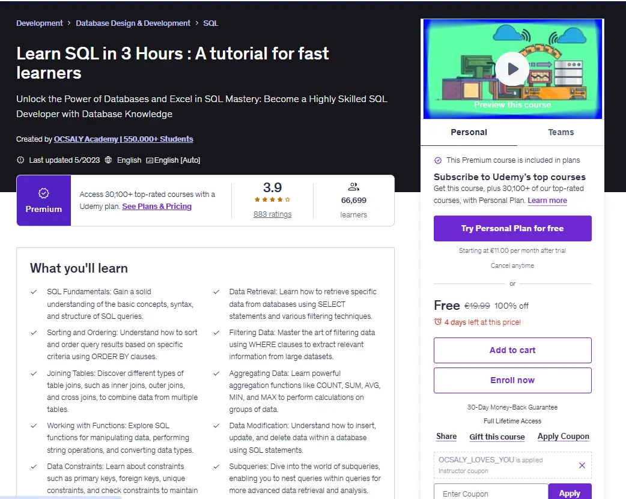Image resolution: width=626 pixels, height=499 pixels.
Task: Click the star rating icons under 3.9
Action: (x=272, y=199)
